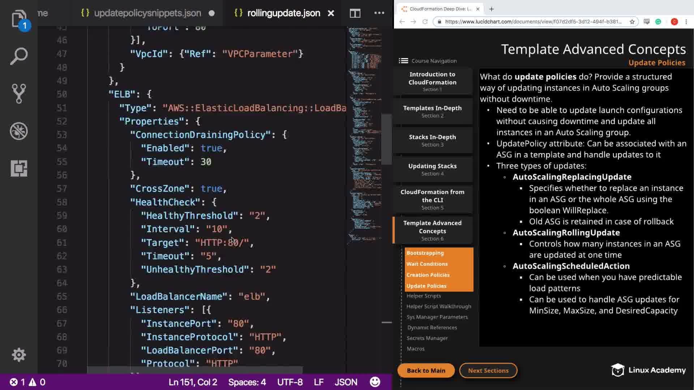Open the Search panel icon
Viewport: 694px width, 390px height.
pyautogui.click(x=19, y=56)
